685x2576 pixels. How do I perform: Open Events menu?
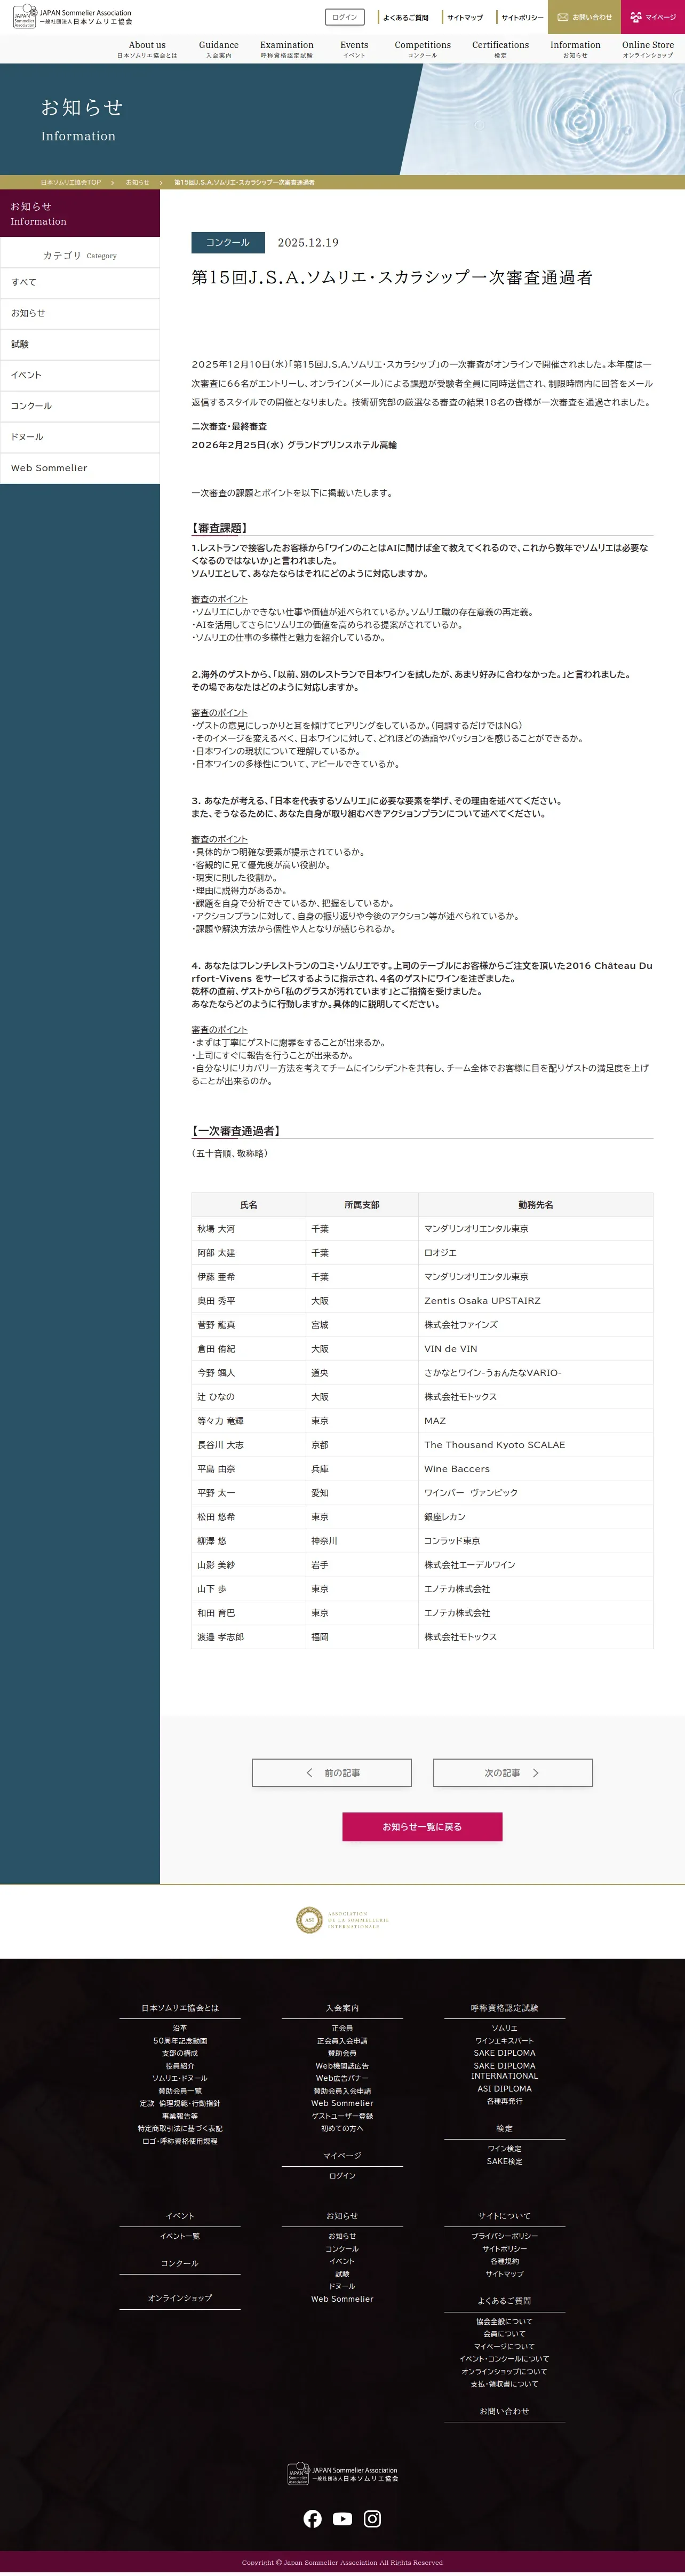point(354,49)
